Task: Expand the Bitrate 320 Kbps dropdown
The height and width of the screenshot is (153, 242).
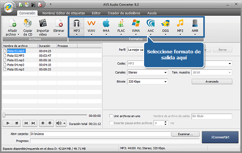Action: click(147, 81)
